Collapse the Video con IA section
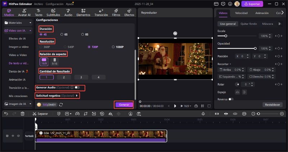288x152 pixels. 30,31
